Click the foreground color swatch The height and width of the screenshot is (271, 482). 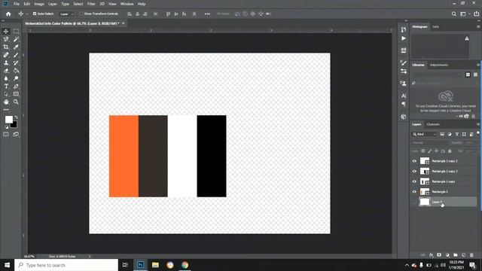8,120
